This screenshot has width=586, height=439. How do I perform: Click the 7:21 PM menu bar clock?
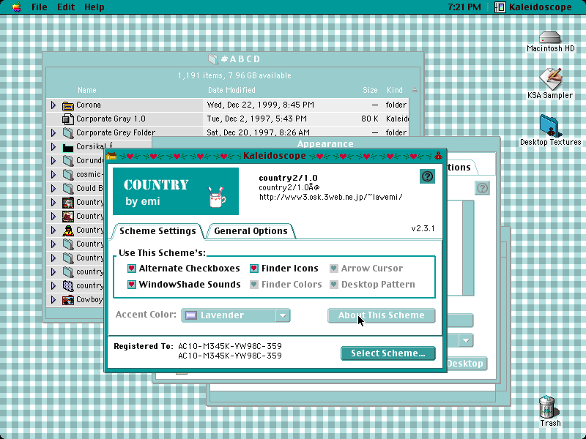tap(464, 7)
